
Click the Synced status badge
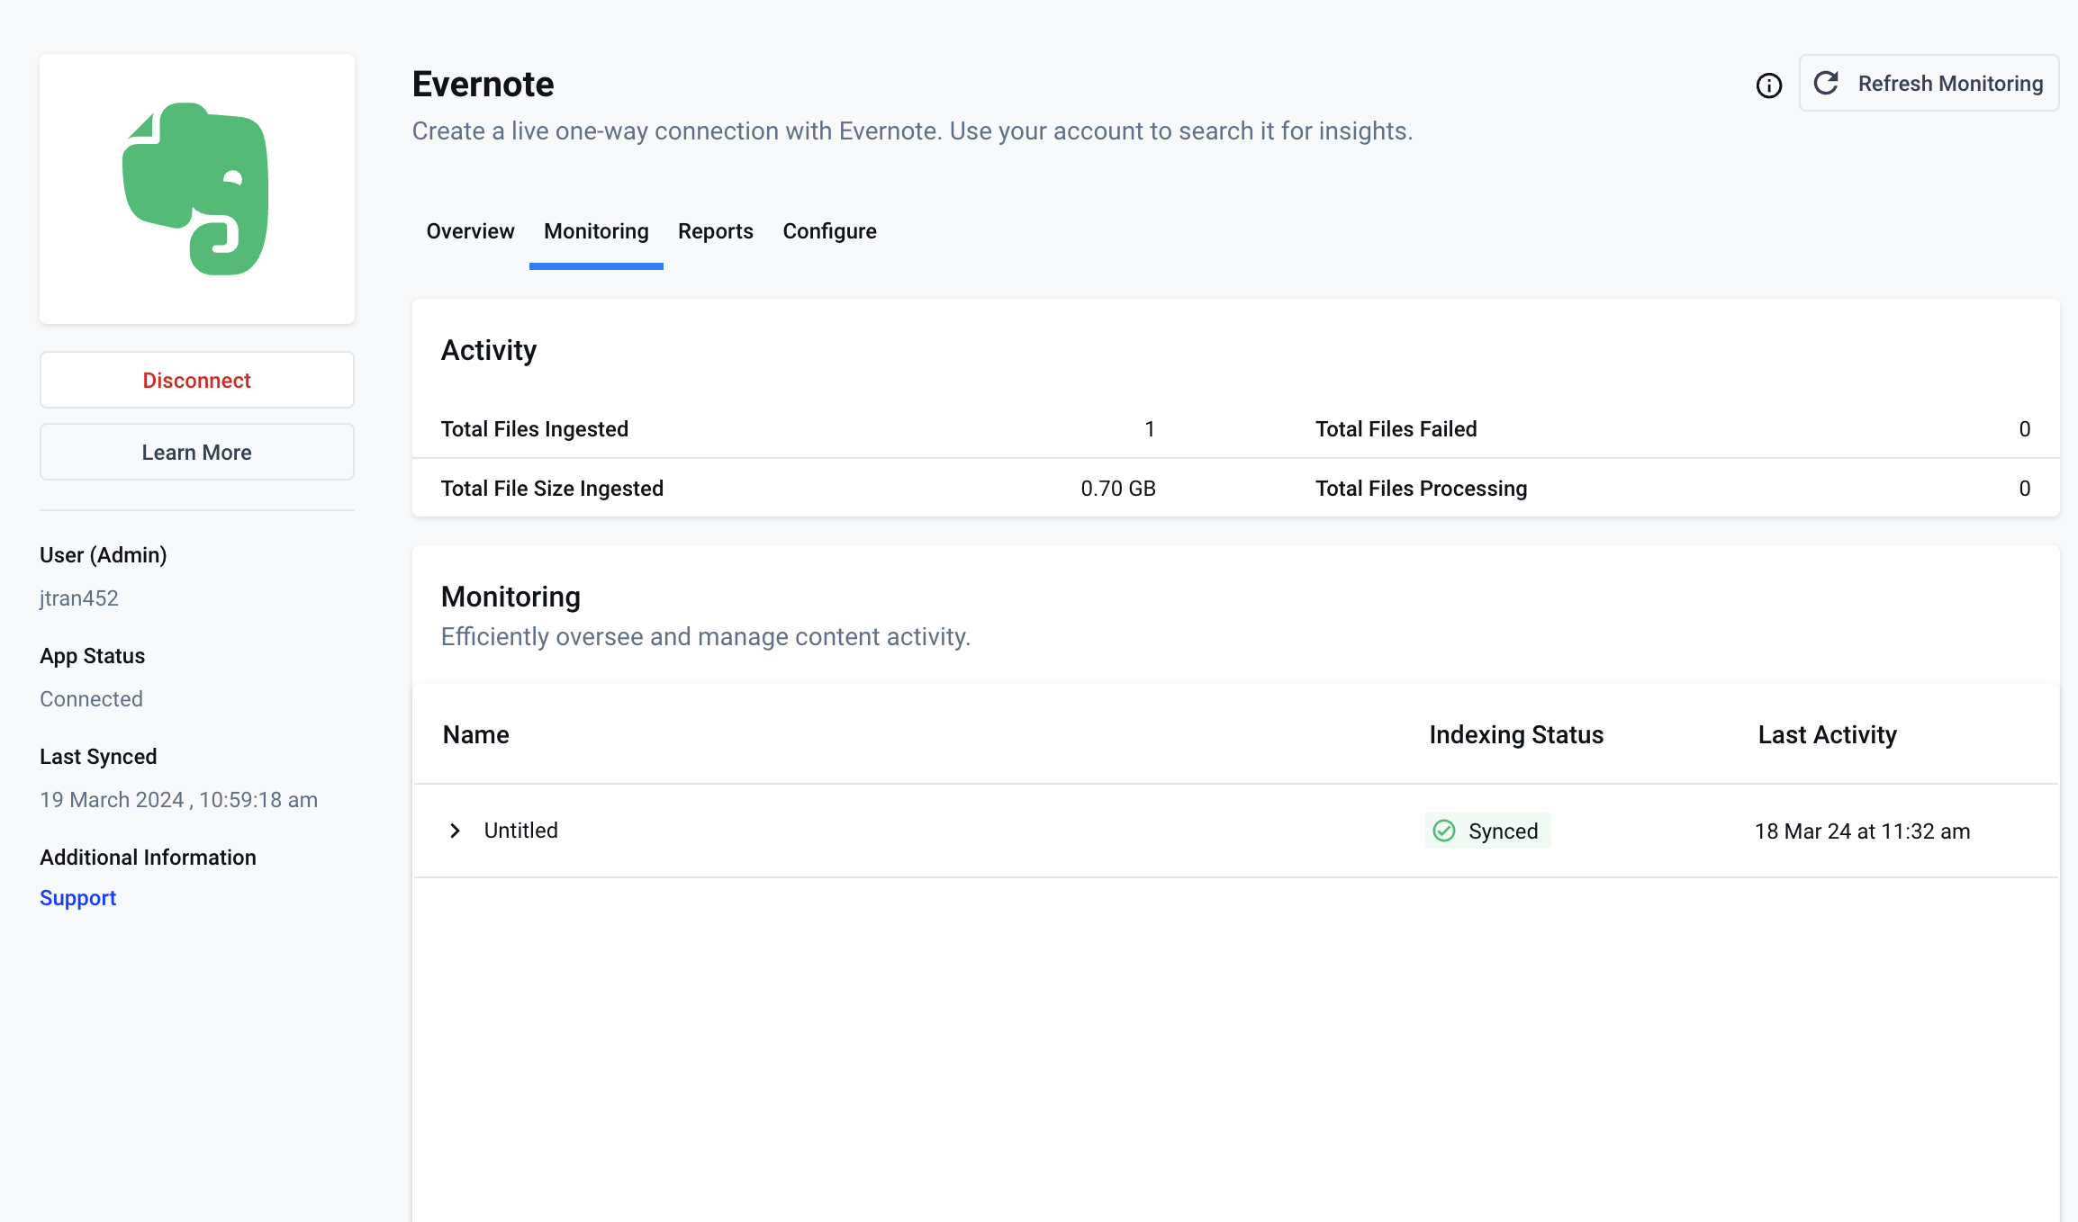(1488, 831)
